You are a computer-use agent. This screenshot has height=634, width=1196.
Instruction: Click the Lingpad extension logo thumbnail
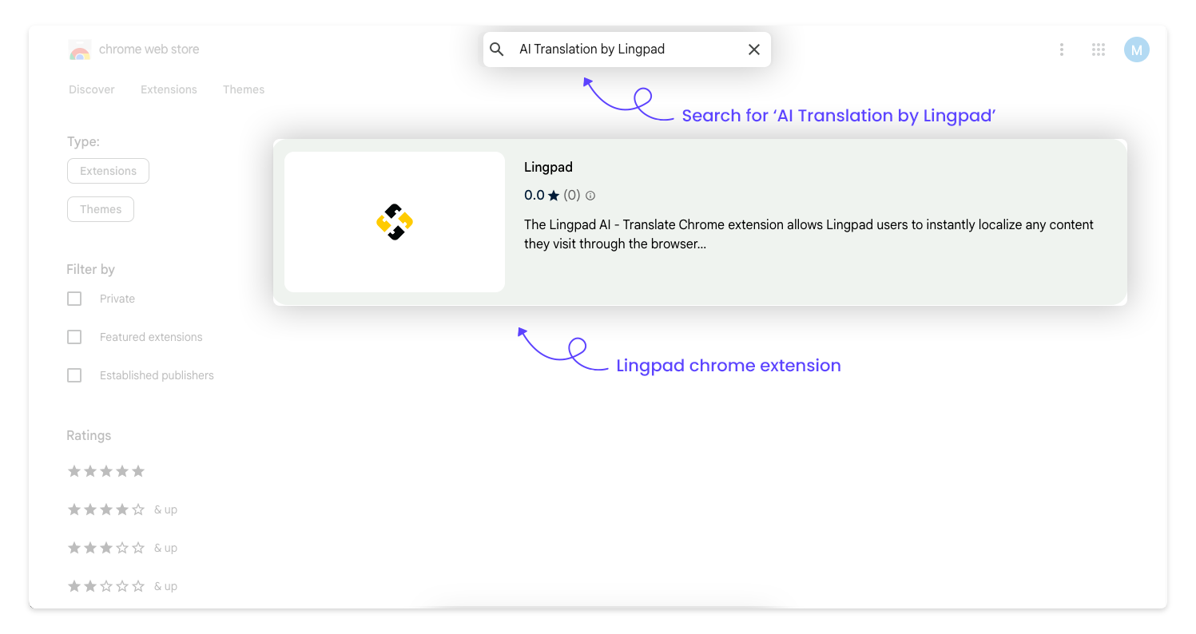click(x=395, y=222)
